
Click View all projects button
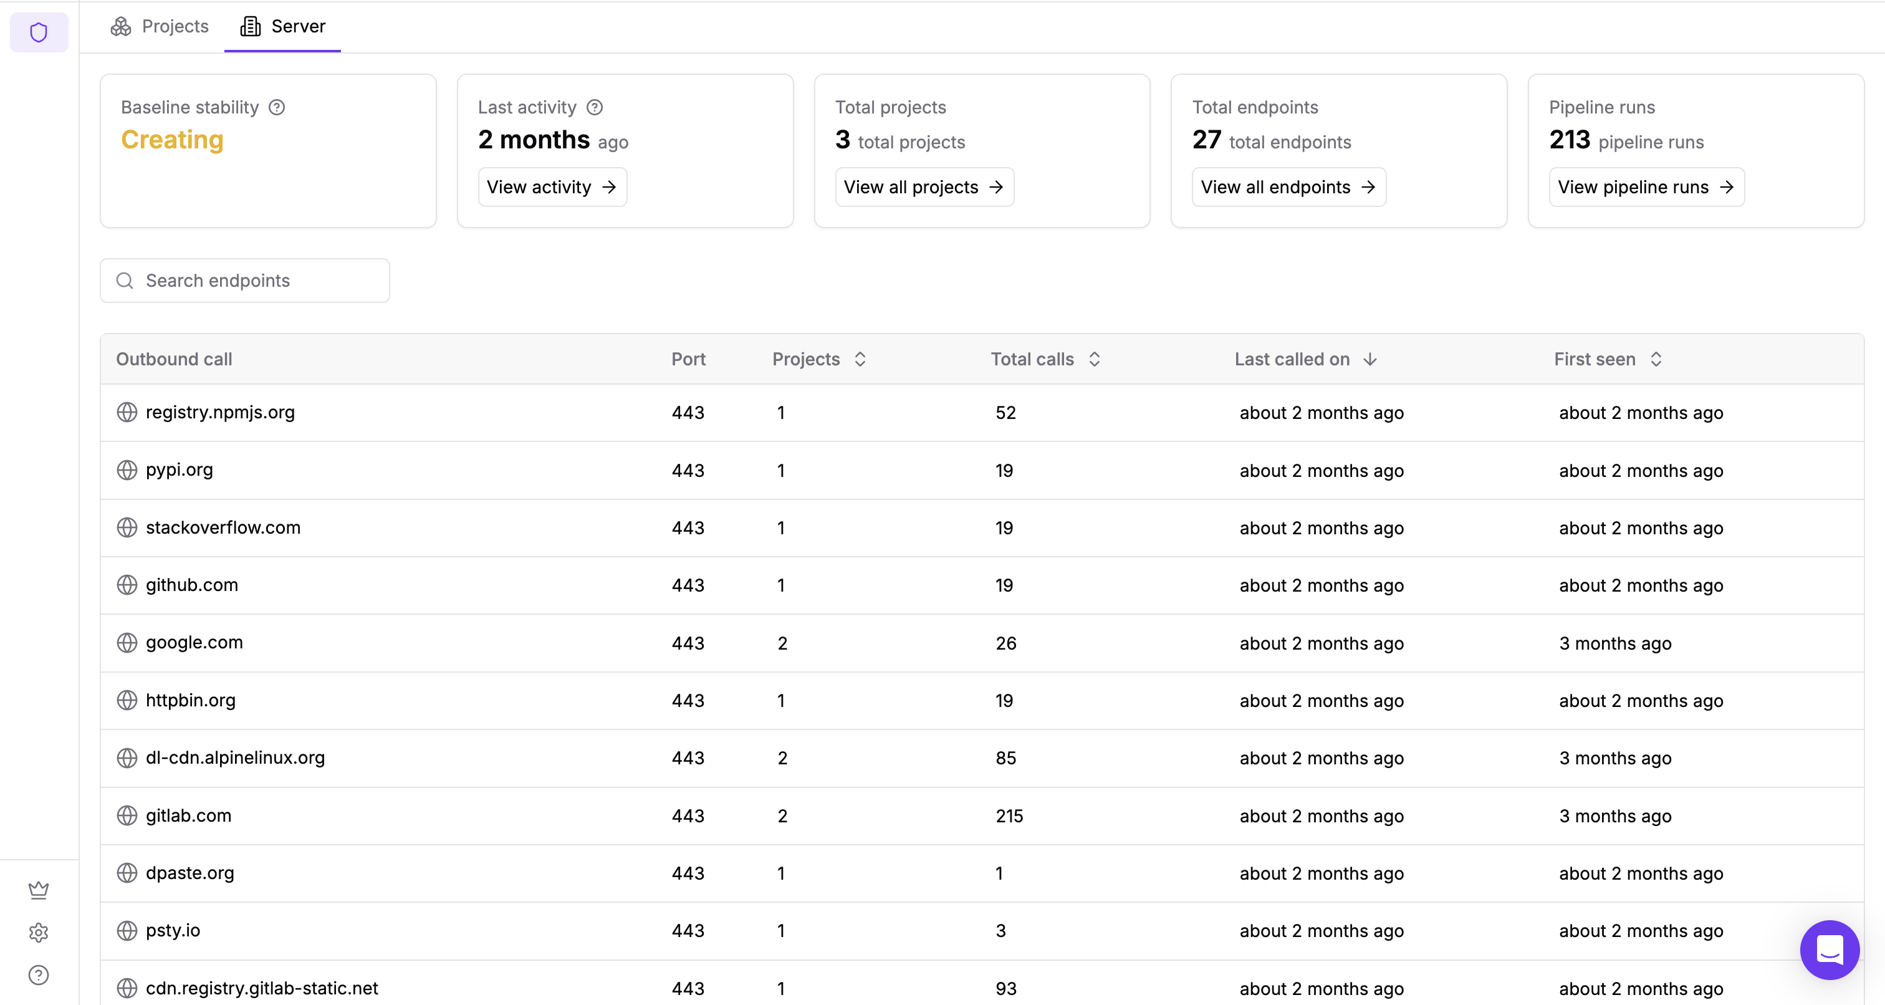[x=923, y=188]
